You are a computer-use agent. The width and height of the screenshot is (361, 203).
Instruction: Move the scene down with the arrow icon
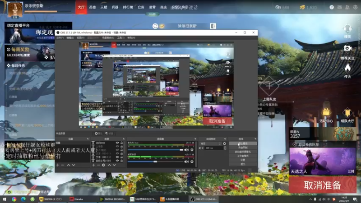point(74,165)
